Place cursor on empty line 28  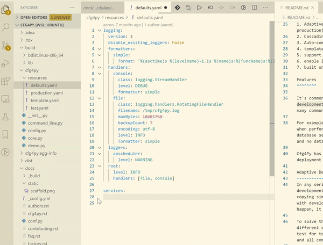(188, 197)
